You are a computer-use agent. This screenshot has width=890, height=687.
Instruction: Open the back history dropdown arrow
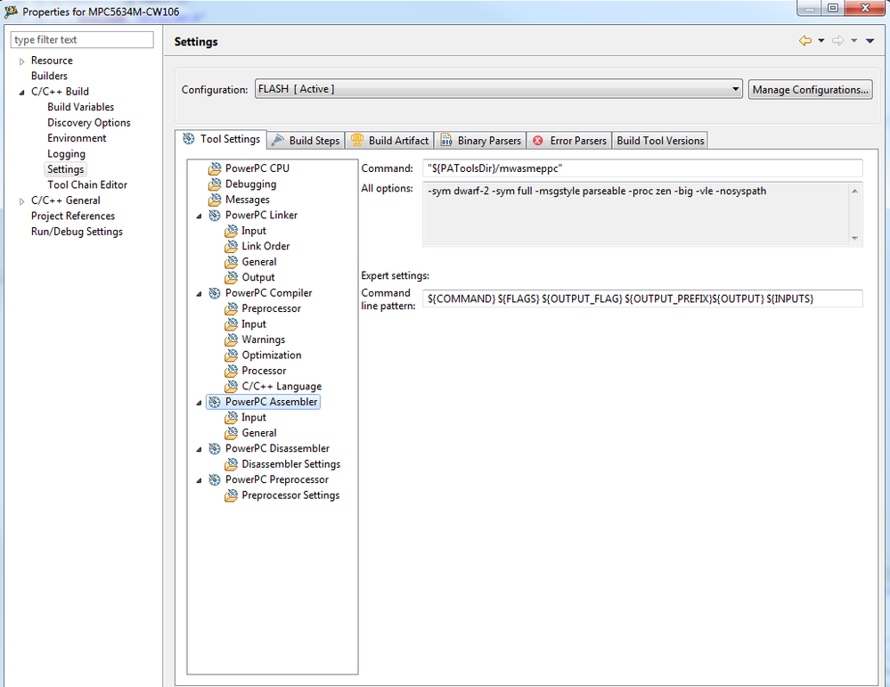pos(821,41)
